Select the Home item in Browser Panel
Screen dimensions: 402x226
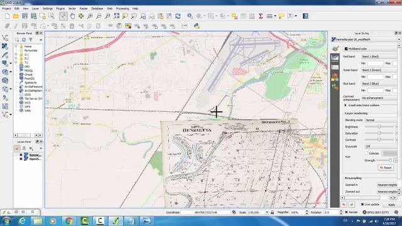click(28, 46)
